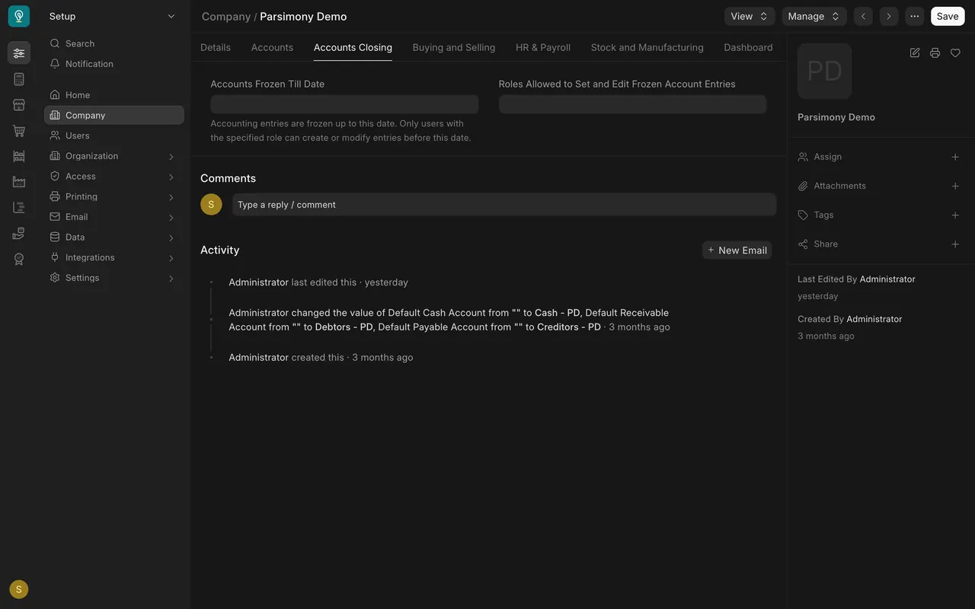975x609 pixels.
Task: Open the three-dots more menu
Action: tap(915, 16)
